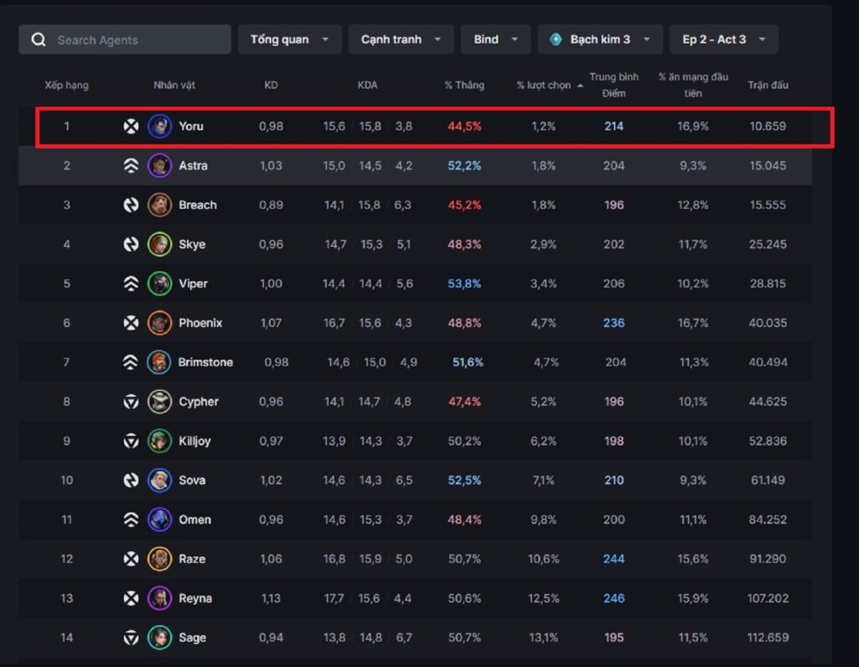Screen dimensions: 859x667
Task: Sort by % ăn mạng đầu tiên header
Action: [x=693, y=85]
